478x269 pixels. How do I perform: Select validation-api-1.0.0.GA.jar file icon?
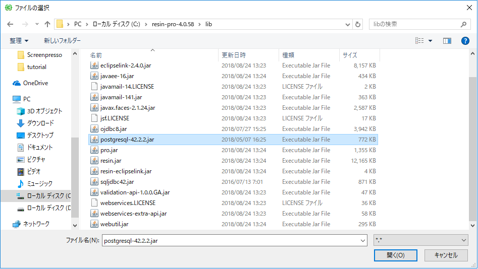[x=94, y=192]
